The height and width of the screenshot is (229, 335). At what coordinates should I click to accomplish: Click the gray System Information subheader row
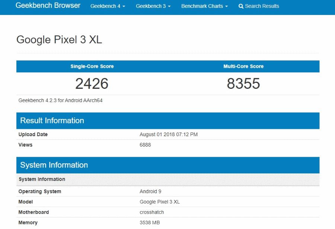pos(168,179)
